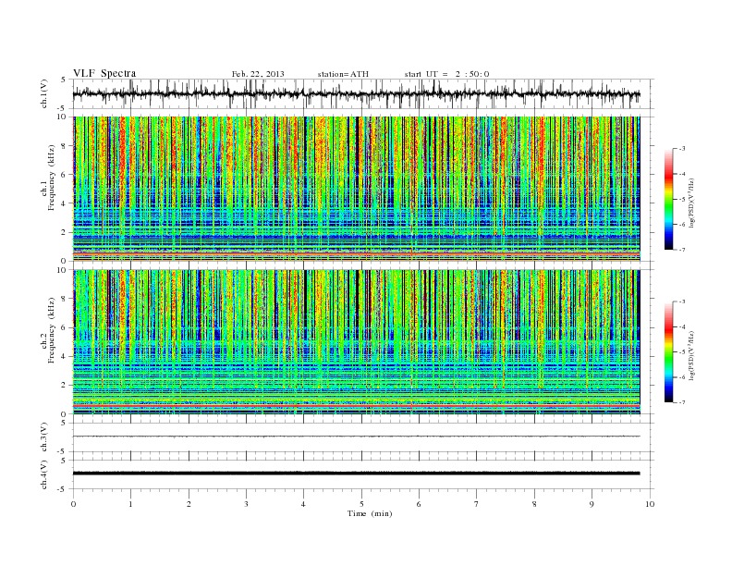The image size is (732, 566).
Task: Click the thick ch.4 waveform band
Action: (x=356, y=474)
